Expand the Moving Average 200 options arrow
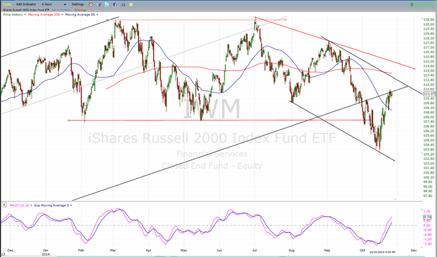437x257 pixels. coord(62,15)
